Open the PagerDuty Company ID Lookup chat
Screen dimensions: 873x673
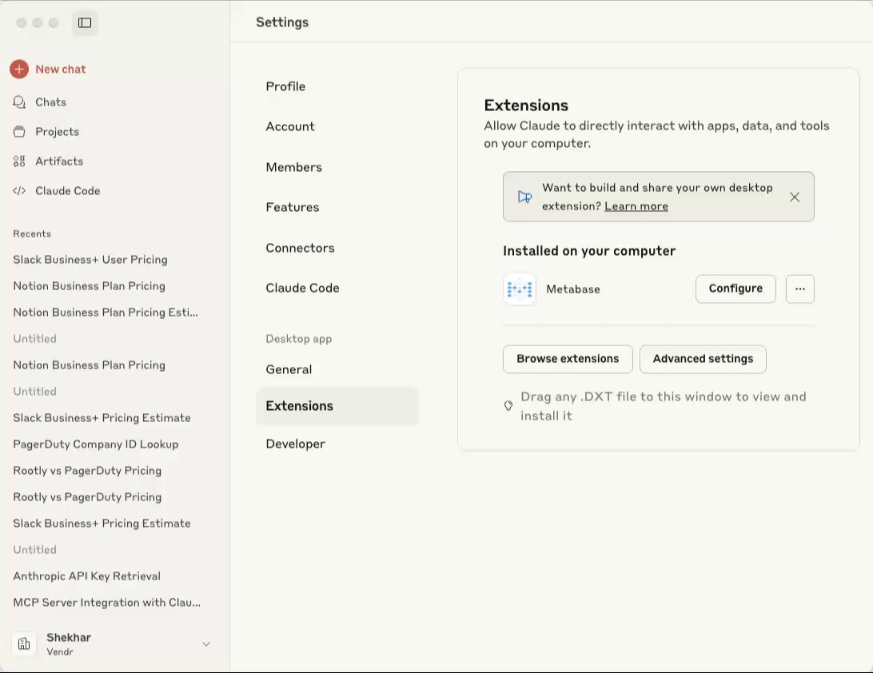click(x=95, y=444)
